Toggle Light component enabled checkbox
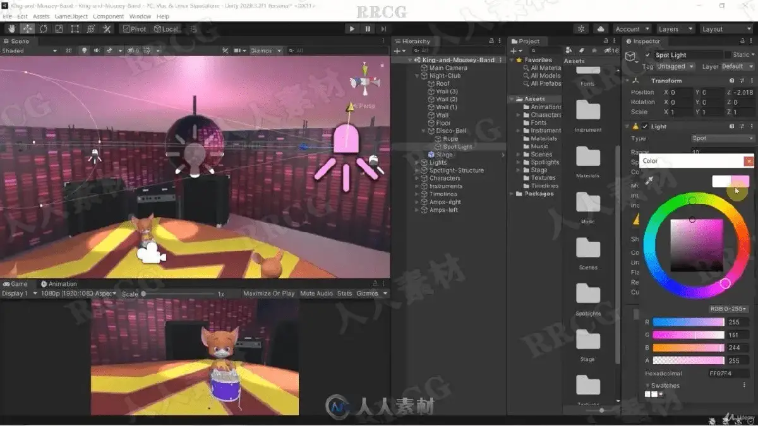 [645, 126]
